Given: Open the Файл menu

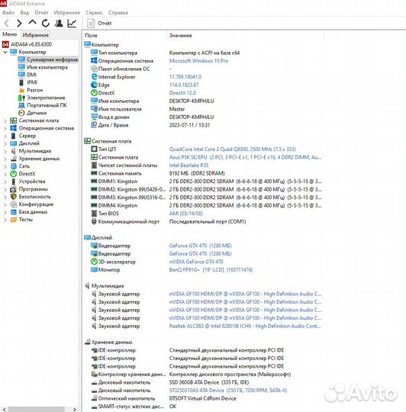Looking at the screenshot, I should (8, 13).
